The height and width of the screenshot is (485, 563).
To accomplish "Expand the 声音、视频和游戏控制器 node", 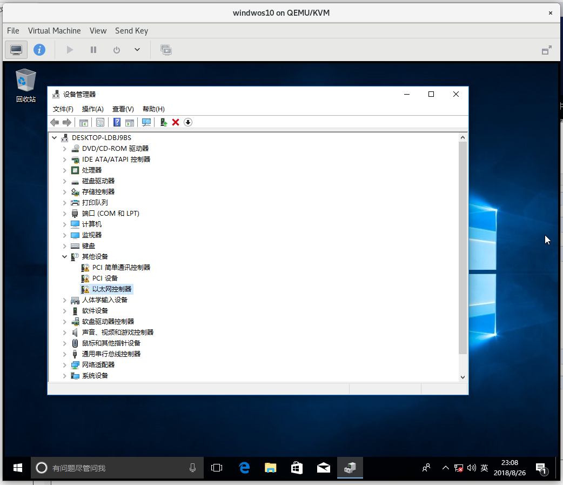I will [65, 333].
